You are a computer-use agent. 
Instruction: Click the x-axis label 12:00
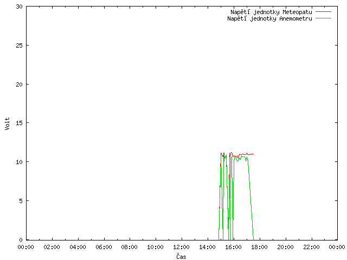(181, 247)
